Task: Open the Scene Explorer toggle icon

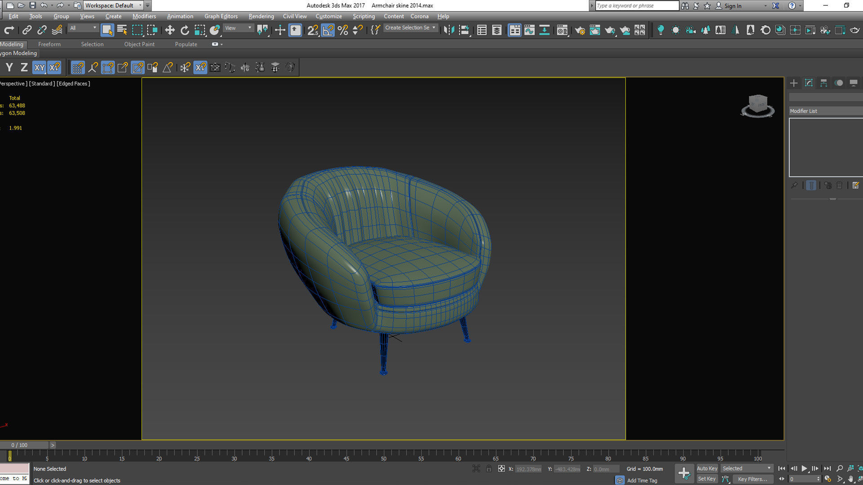Action: (x=482, y=30)
